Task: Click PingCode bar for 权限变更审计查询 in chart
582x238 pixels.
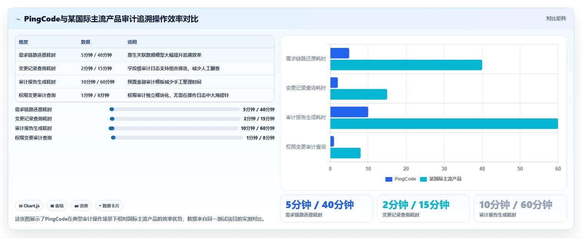Action: (x=332, y=141)
